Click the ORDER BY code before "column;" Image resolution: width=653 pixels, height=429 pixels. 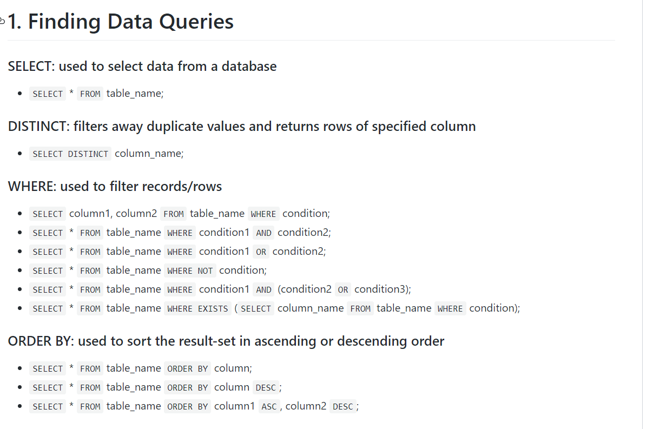coord(188,368)
